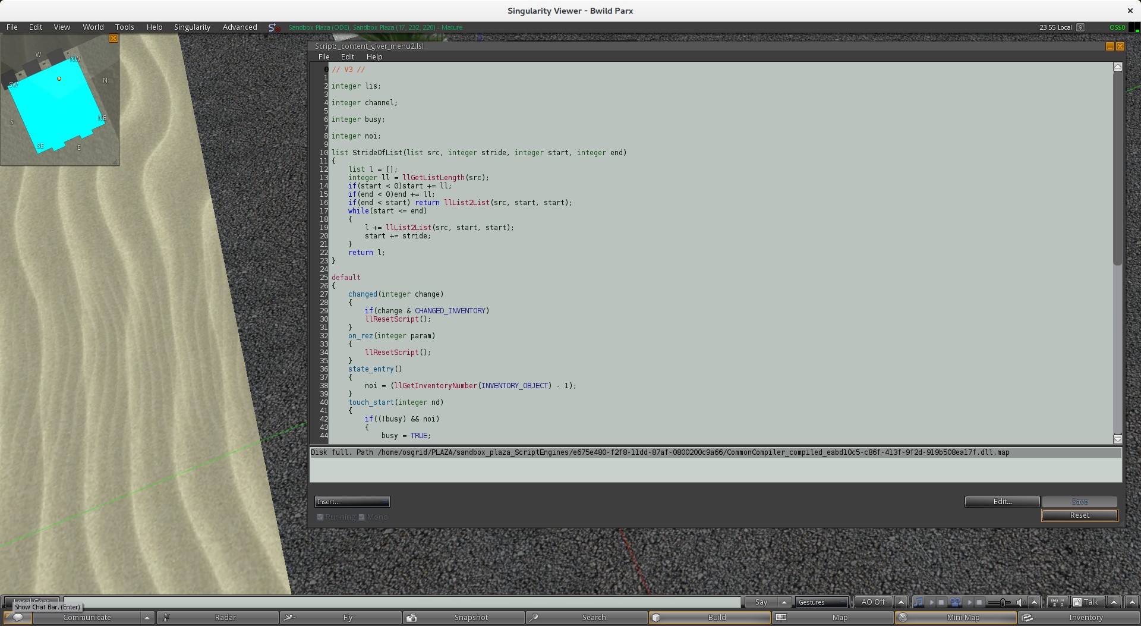This screenshot has height=626, width=1141.
Task: Toggle the AO Off button
Action: point(873,602)
